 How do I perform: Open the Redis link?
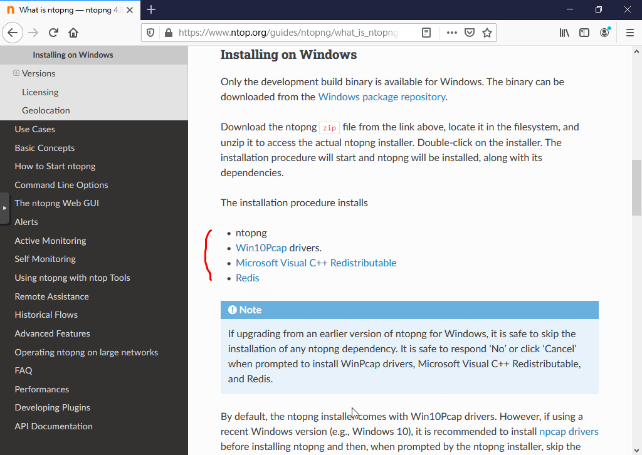point(247,278)
